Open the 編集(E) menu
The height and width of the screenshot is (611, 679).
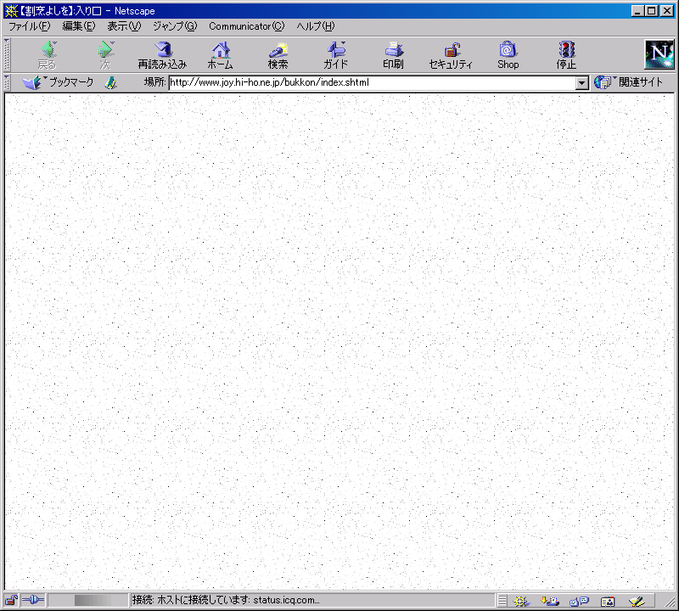78,26
